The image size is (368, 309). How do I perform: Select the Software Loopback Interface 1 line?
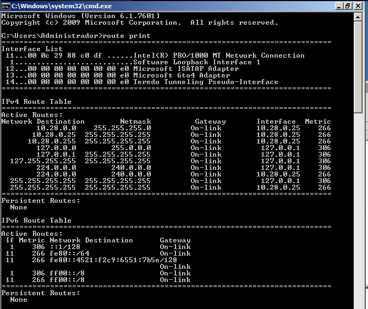(135, 62)
